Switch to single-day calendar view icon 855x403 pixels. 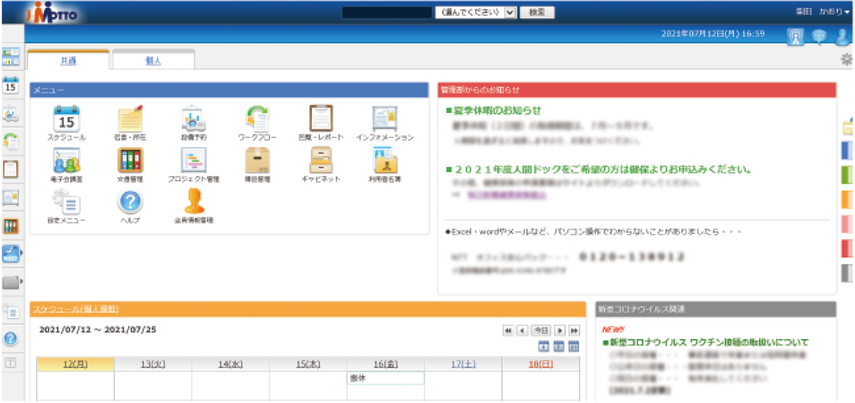click(x=544, y=347)
